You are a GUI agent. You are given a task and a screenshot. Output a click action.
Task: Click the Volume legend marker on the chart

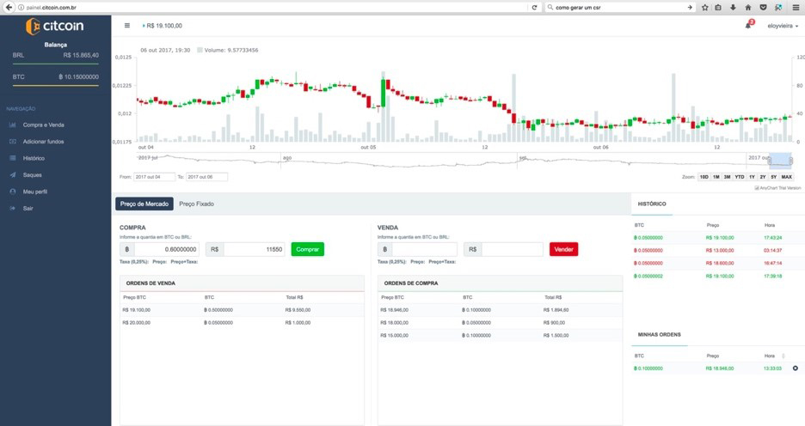[200, 50]
